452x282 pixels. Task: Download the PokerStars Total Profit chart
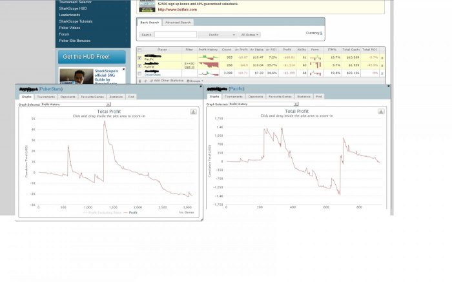pyautogui.click(x=193, y=112)
